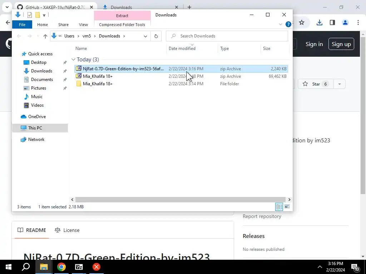Open Chrome profile avatar icon
This screenshot has height=274, width=366.
[345, 22]
